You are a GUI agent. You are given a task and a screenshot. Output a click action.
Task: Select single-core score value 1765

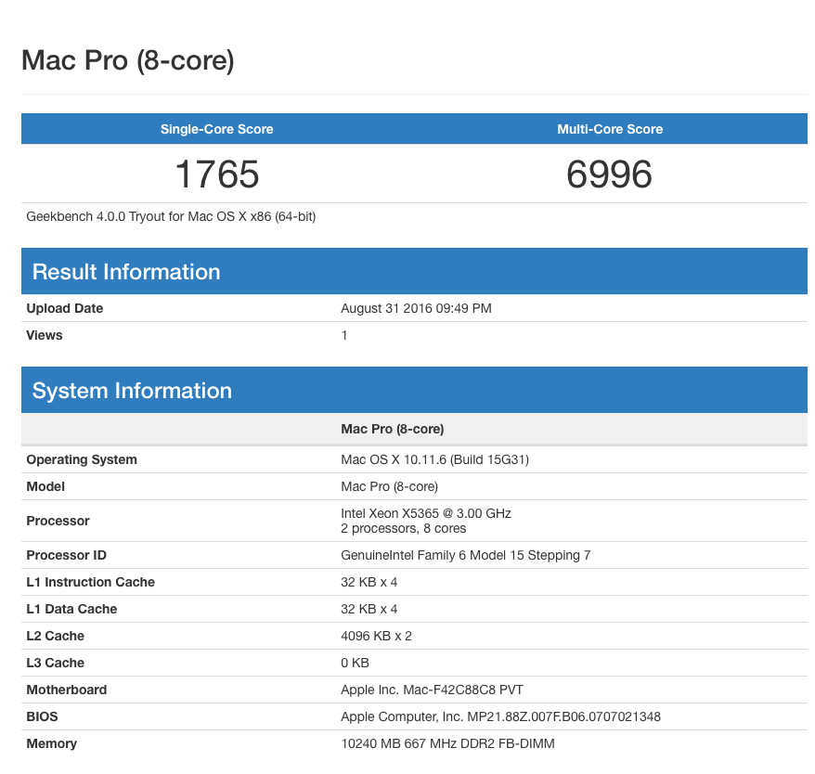coord(216,174)
